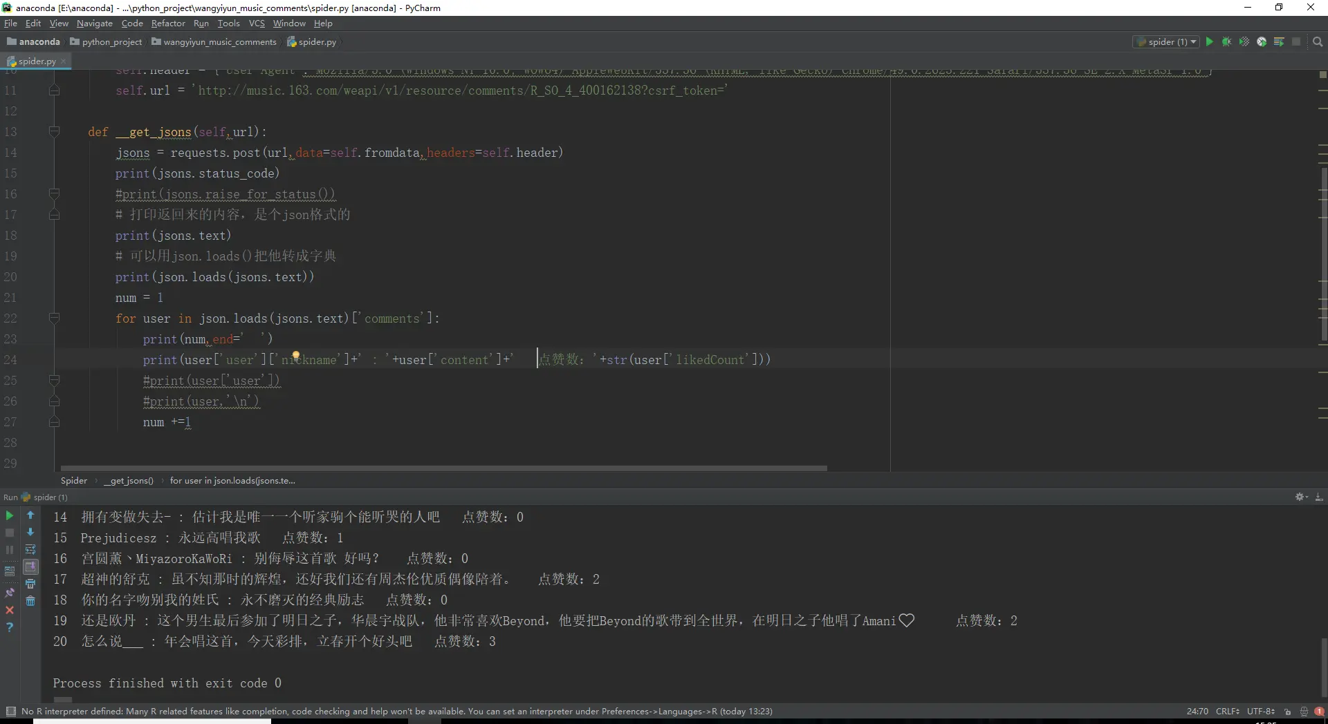Toggle soft-wrap for the console output
The height and width of the screenshot is (724, 1328).
tap(30, 549)
